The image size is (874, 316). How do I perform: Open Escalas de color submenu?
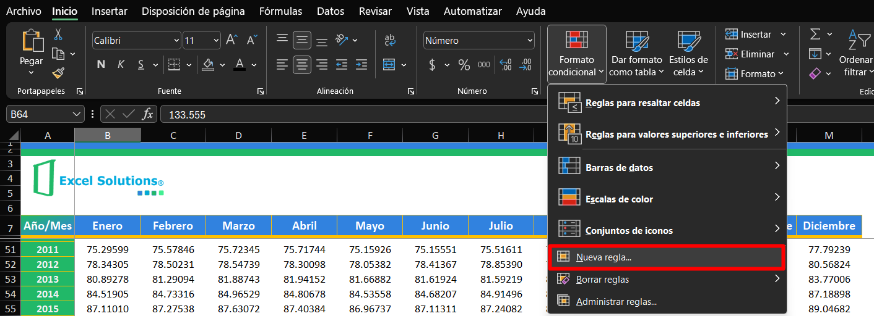(667, 199)
